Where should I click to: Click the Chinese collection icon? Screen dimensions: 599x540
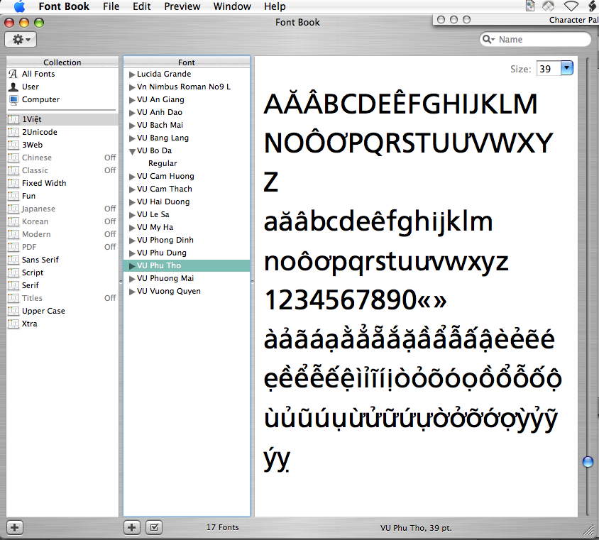coord(13,158)
